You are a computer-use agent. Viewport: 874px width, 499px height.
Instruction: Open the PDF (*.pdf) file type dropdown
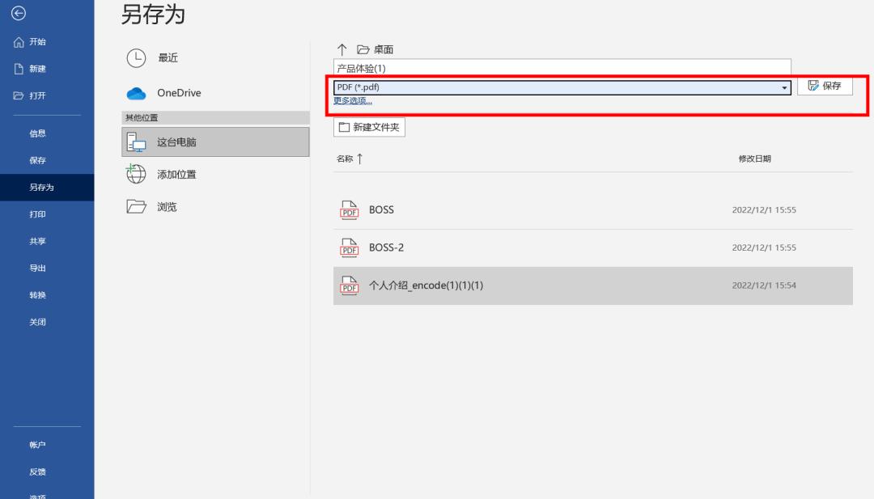[562, 87]
